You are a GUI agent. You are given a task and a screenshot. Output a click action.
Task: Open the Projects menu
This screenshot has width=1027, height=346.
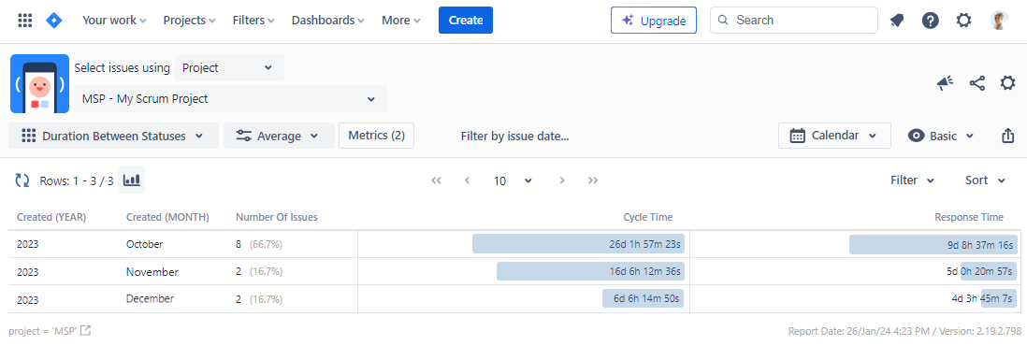tap(189, 21)
